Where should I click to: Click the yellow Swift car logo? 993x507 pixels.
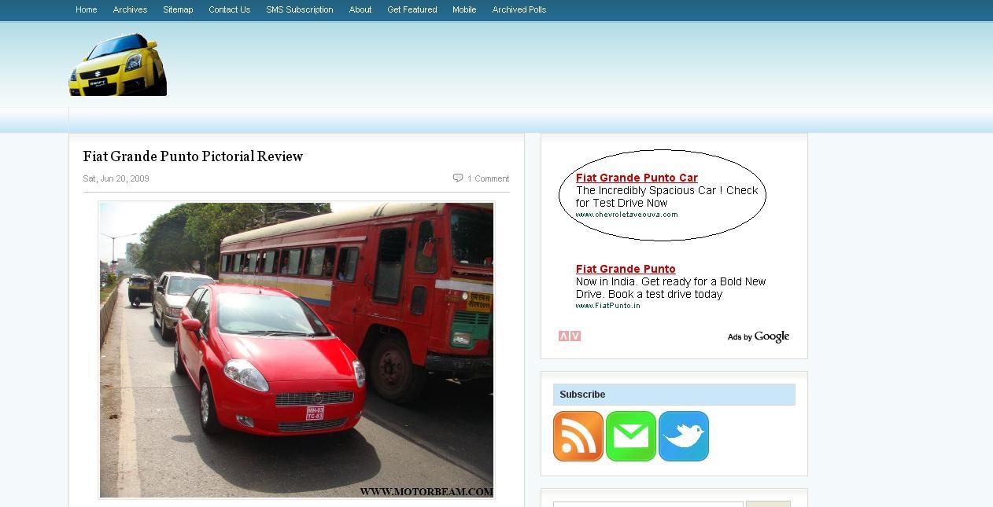(x=118, y=64)
